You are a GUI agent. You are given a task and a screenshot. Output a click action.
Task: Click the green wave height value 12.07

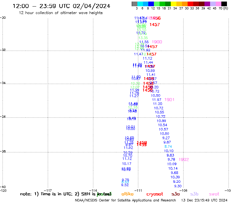135,87
